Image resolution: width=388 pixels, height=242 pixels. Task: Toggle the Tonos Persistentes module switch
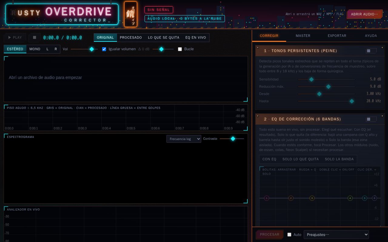(x=371, y=51)
